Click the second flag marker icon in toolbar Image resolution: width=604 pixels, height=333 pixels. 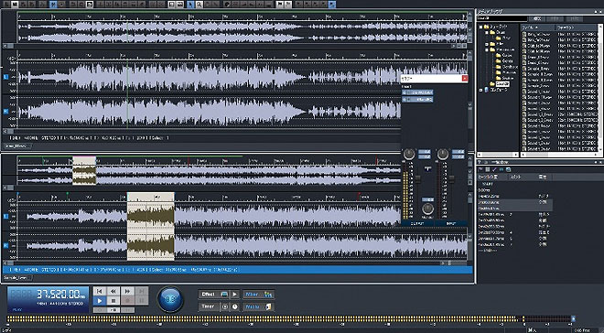tap(287, 5)
